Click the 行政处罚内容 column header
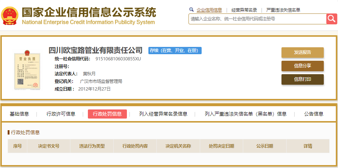Viewport: 338px width, 168px height. pyautogui.click(x=135, y=146)
